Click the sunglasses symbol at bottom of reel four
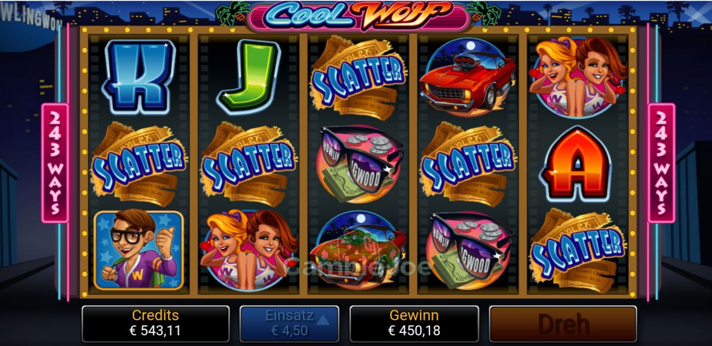The width and height of the screenshot is (712, 346). click(468, 250)
